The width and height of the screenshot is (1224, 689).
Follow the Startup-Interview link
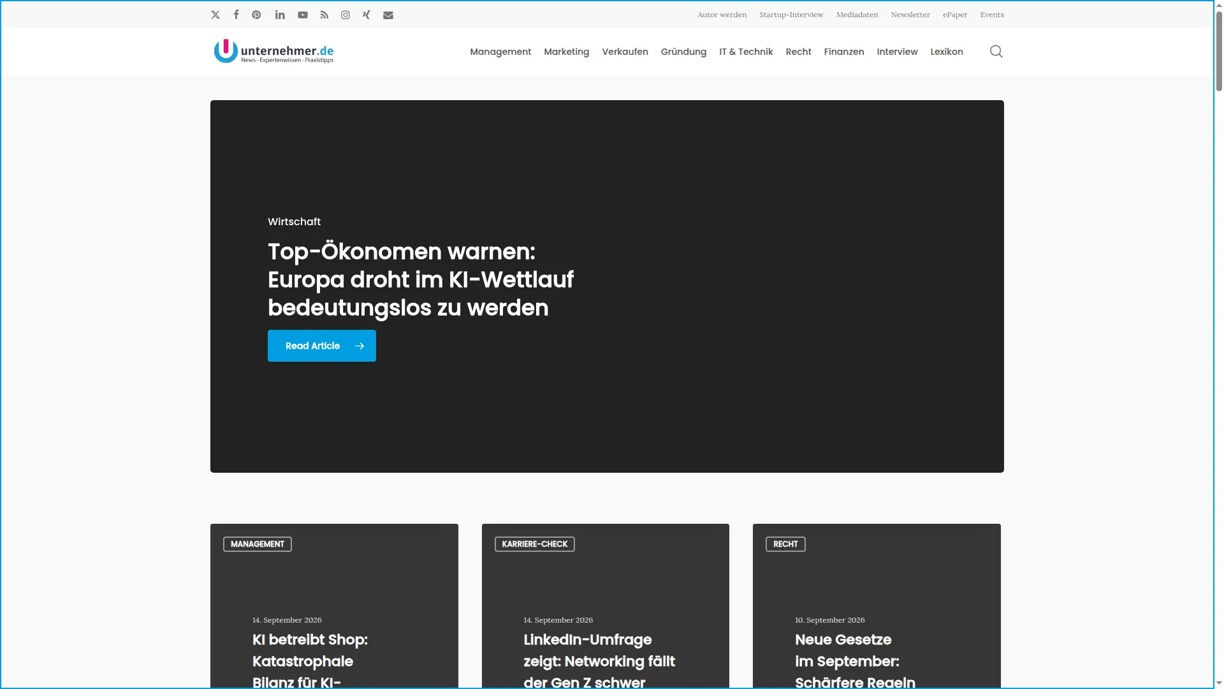(x=791, y=15)
